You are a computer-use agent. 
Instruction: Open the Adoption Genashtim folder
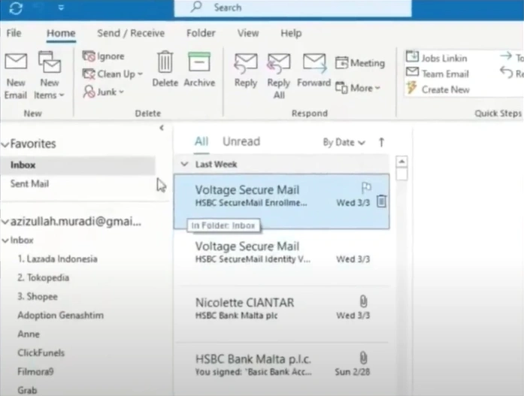click(x=60, y=315)
